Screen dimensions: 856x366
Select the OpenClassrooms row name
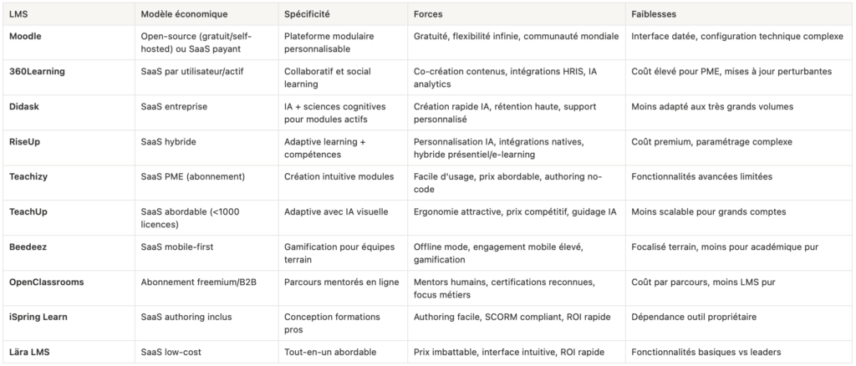46,282
